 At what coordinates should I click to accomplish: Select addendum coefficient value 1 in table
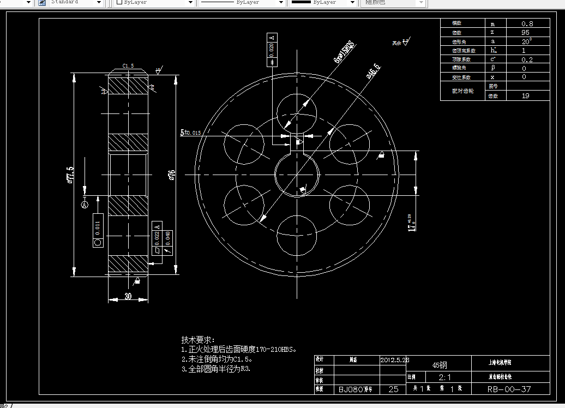point(524,51)
